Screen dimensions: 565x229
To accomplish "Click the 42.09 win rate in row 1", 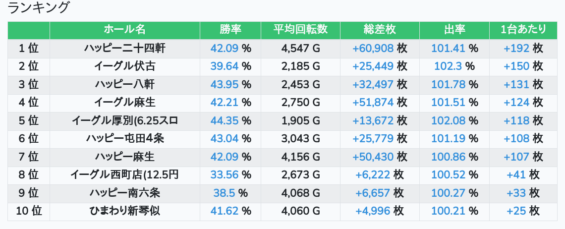I will click(225, 48).
